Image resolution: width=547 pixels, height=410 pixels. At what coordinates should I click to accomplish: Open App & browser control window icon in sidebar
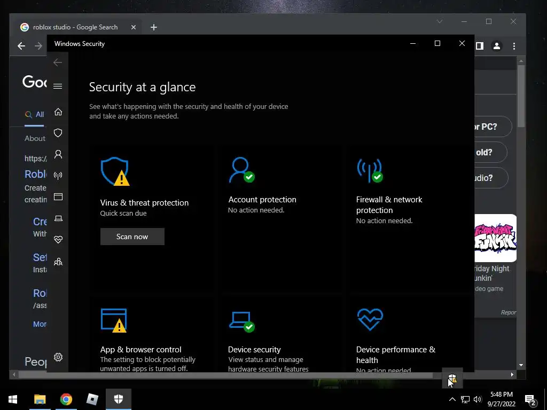(x=58, y=197)
